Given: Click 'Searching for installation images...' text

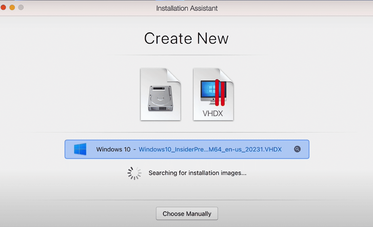Looking at the screenshot, I should [198, 173].
